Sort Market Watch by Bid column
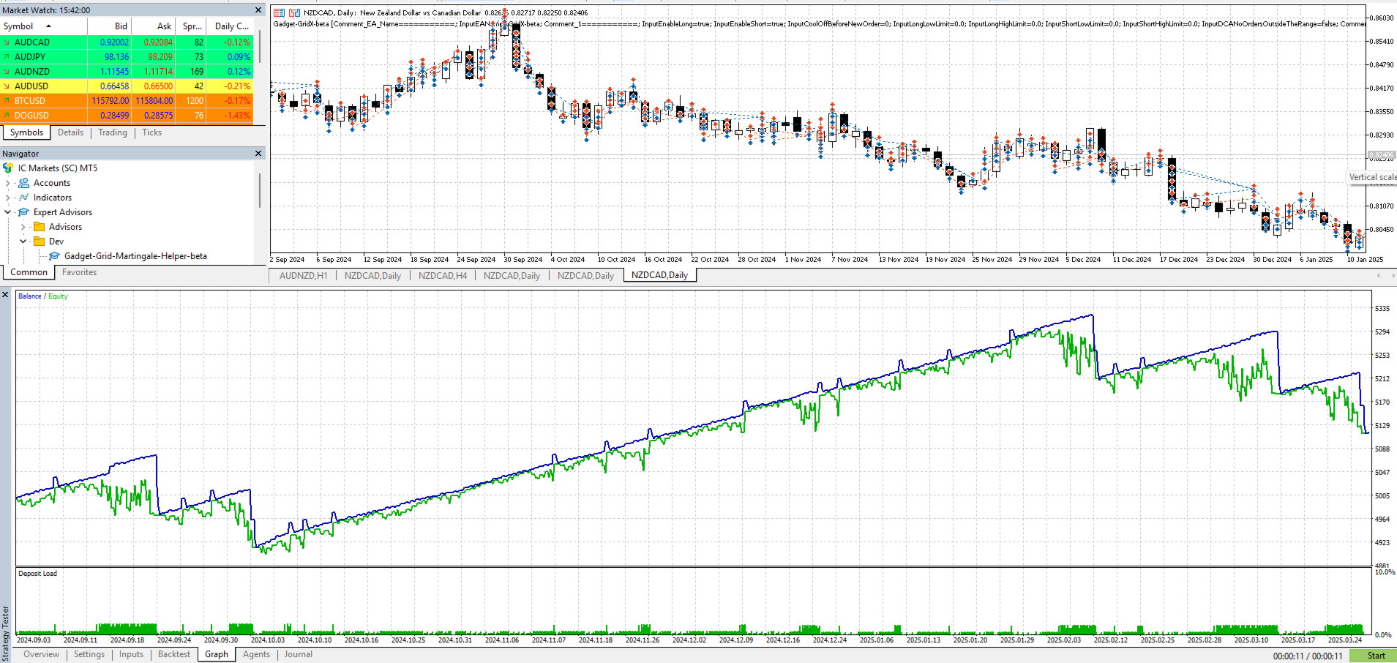This screenshot has width=1397, height=663. 110,26
